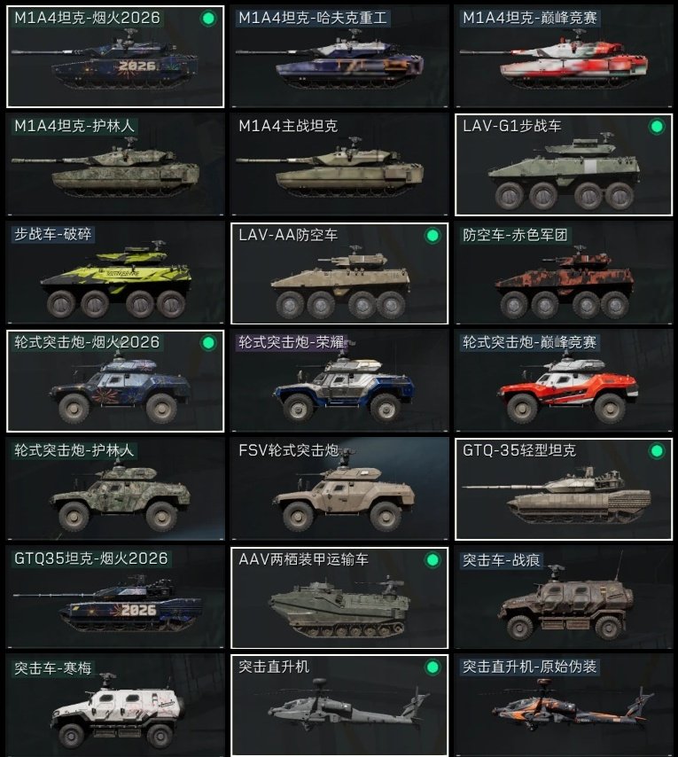Toggle the green indicator on LAV-AA防空车
The height and width of the screenshot is (757, 678).
[433, 236]
